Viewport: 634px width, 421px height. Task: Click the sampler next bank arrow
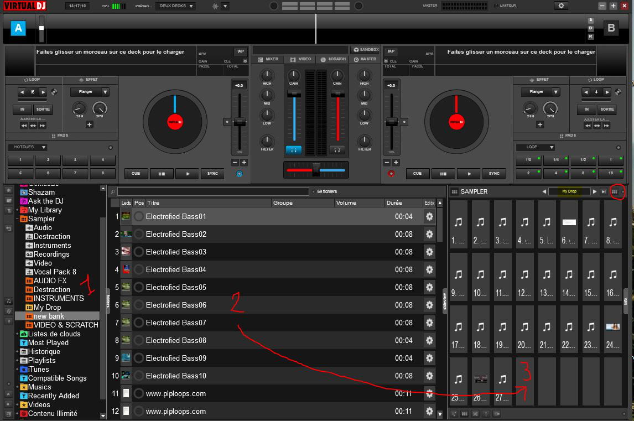click(x=595, y=191)
